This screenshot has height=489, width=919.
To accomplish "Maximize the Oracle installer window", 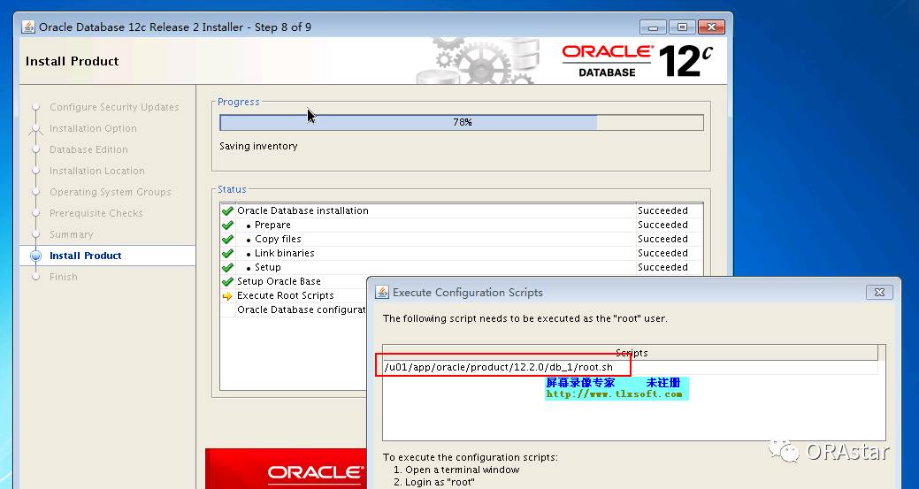I will [x=682, y=27].
